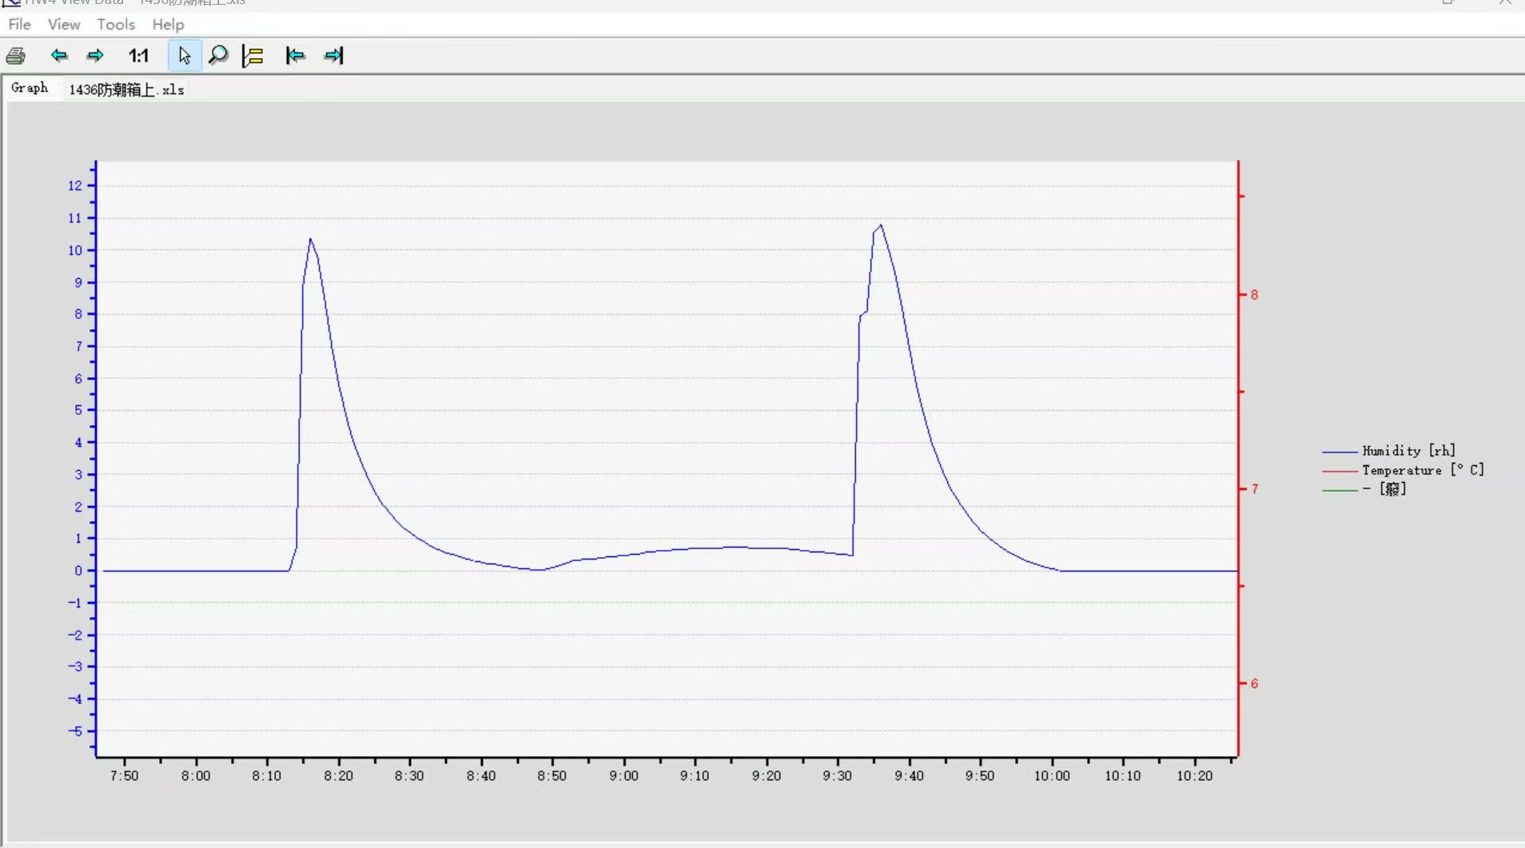Open the graph legend settings icon
The height and width of the screenshot is (848, 1525).
253,56
